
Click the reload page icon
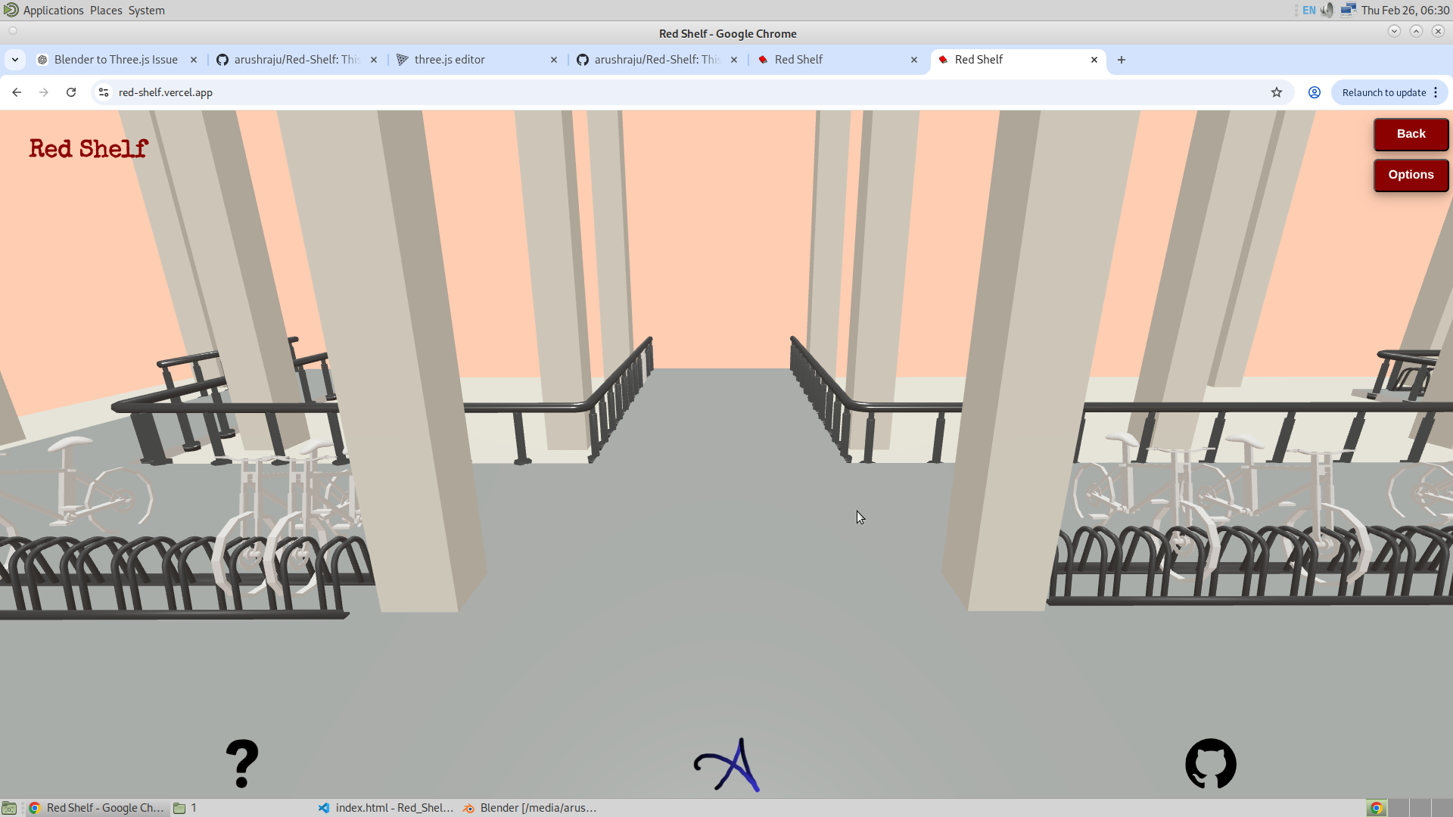(x=70, y=92)
